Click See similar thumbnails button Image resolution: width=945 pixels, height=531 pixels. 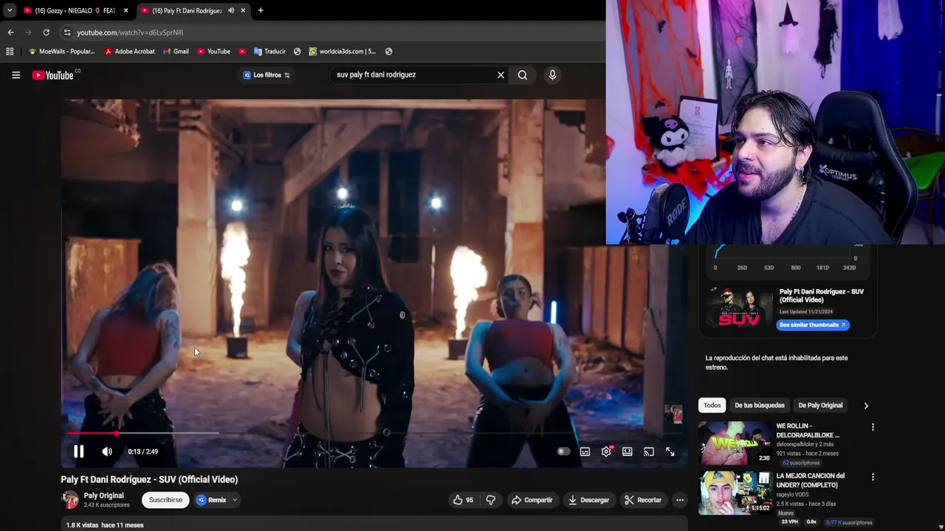pyautogui.click(x=813, y=324)
